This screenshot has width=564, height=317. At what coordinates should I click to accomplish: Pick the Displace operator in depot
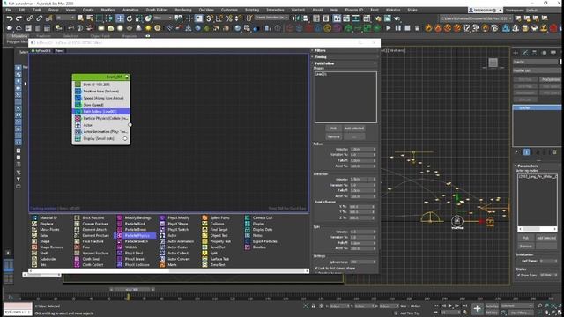(47, 224)
